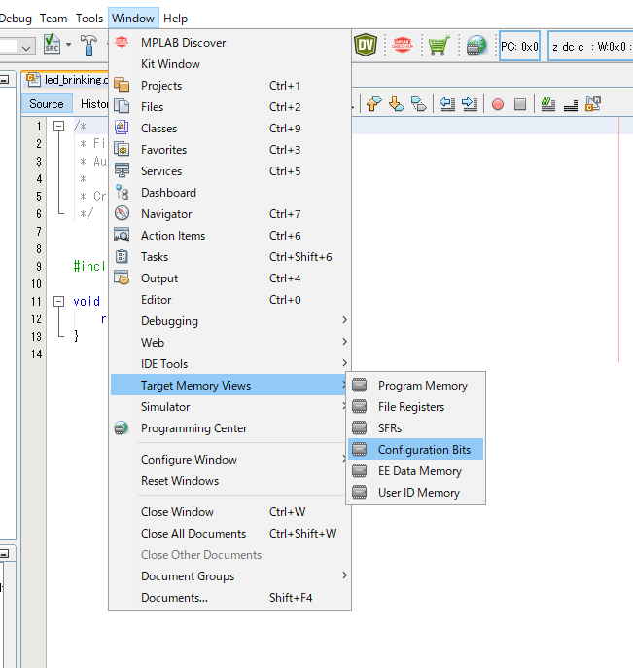Switch to the Source tab
Viewport: 633px width, 668px height.
pyautogui.click(x=47, y=104)
